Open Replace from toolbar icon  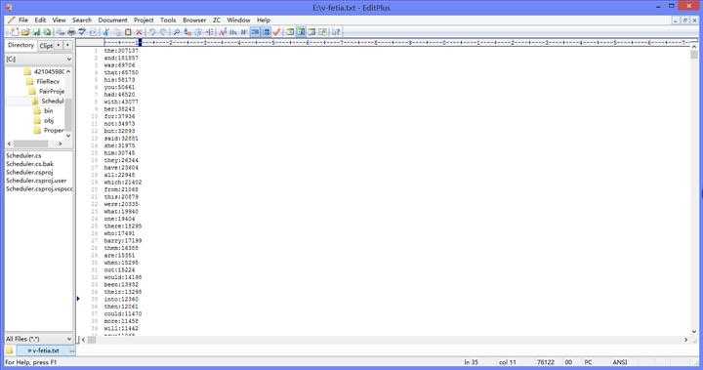(x=187, y=32)
